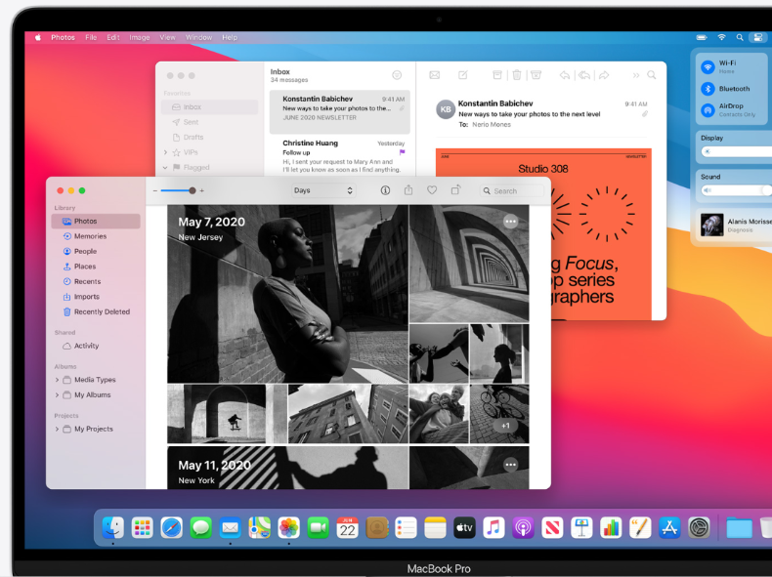Click zoom in plus in Photos toolbar

[202, 190]
